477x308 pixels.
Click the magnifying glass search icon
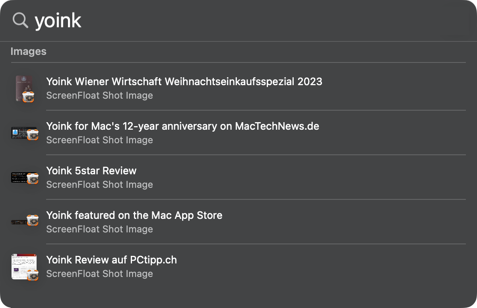pyautogui.click(x=20, y=20)
